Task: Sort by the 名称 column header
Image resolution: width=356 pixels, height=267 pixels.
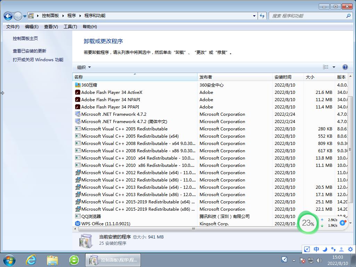Action: tap(135, 77)
